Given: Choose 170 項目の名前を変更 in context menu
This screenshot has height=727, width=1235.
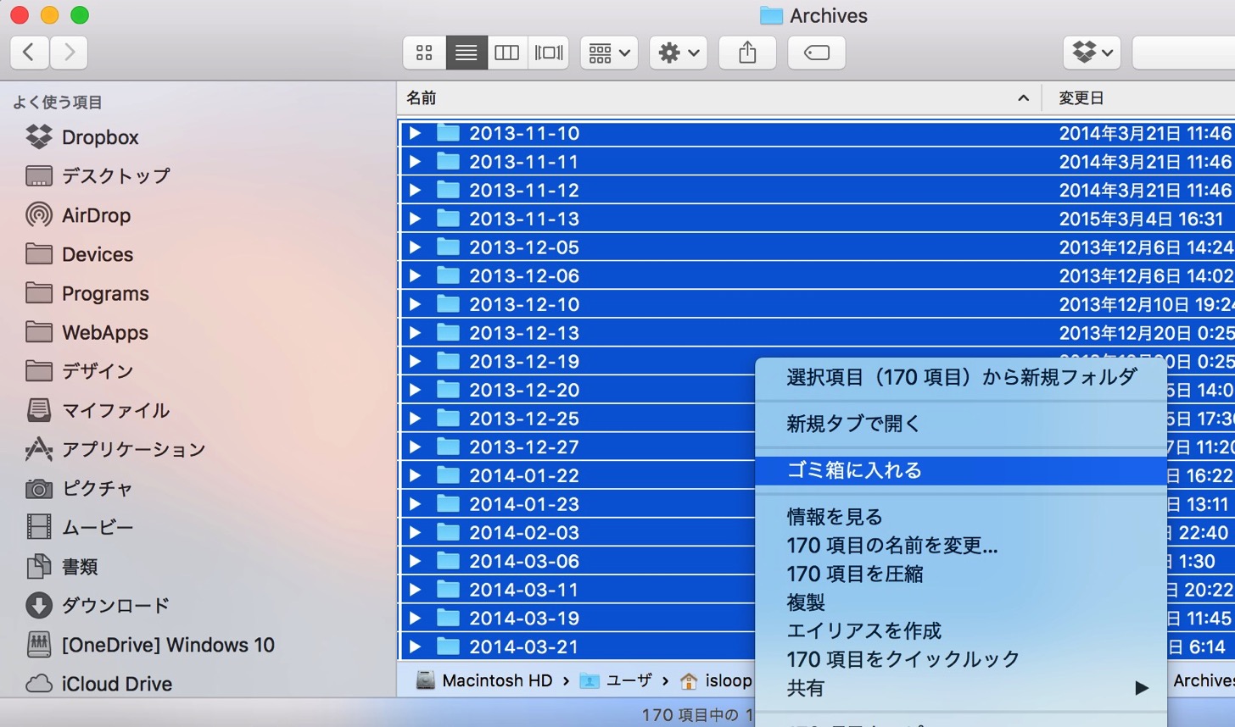Looking at the screenshot, I should 961,546.
